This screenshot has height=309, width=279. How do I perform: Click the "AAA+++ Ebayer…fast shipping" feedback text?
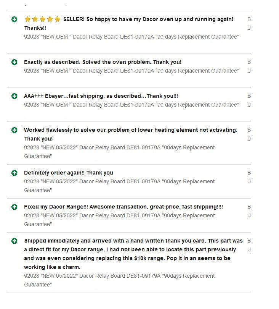coord(101,96)
